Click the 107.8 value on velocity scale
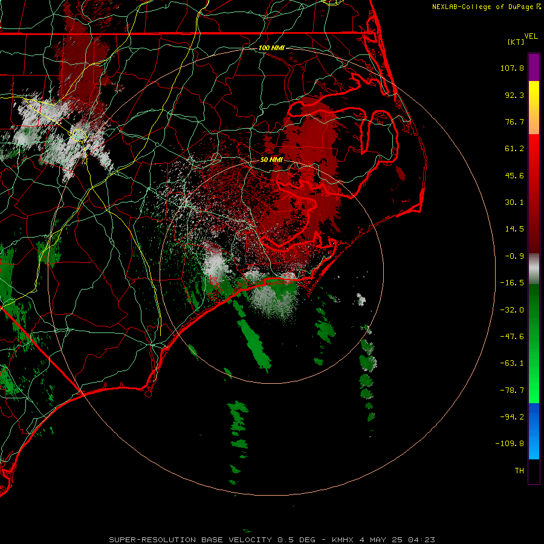544x544 pixels. click(x=512, y=68)
